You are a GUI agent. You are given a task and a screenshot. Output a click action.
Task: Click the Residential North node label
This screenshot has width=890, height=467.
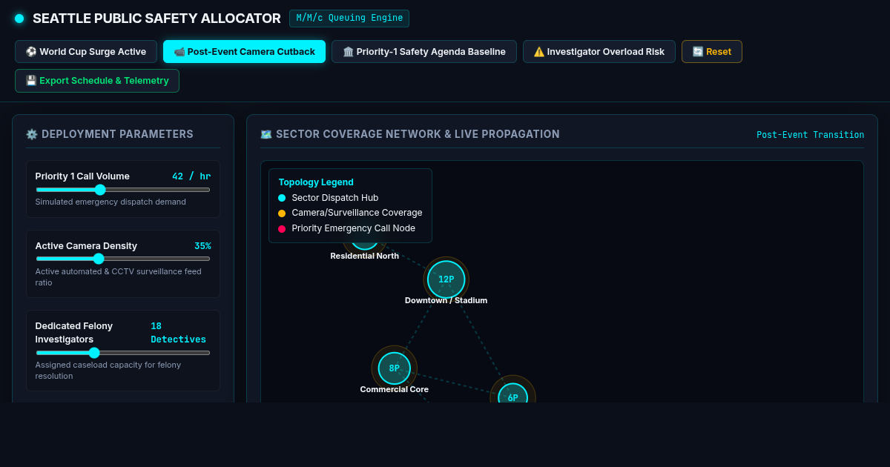point(364,256)
